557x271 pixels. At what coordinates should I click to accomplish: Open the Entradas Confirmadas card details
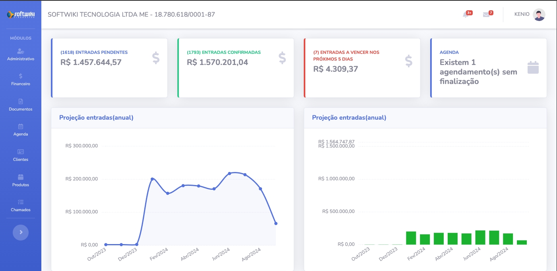coord(236,68)
